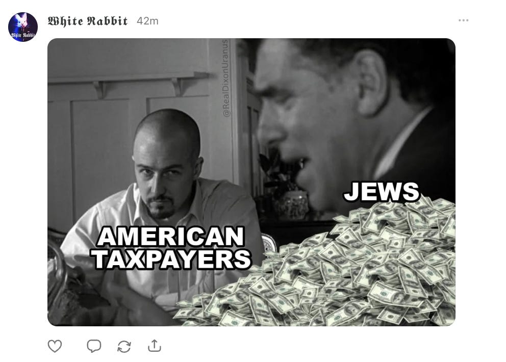
Task: Toggle the heart to favorite this post
Action: pos(55,346)
